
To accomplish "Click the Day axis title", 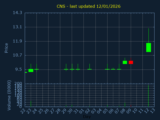I will [x=87, y=116].
